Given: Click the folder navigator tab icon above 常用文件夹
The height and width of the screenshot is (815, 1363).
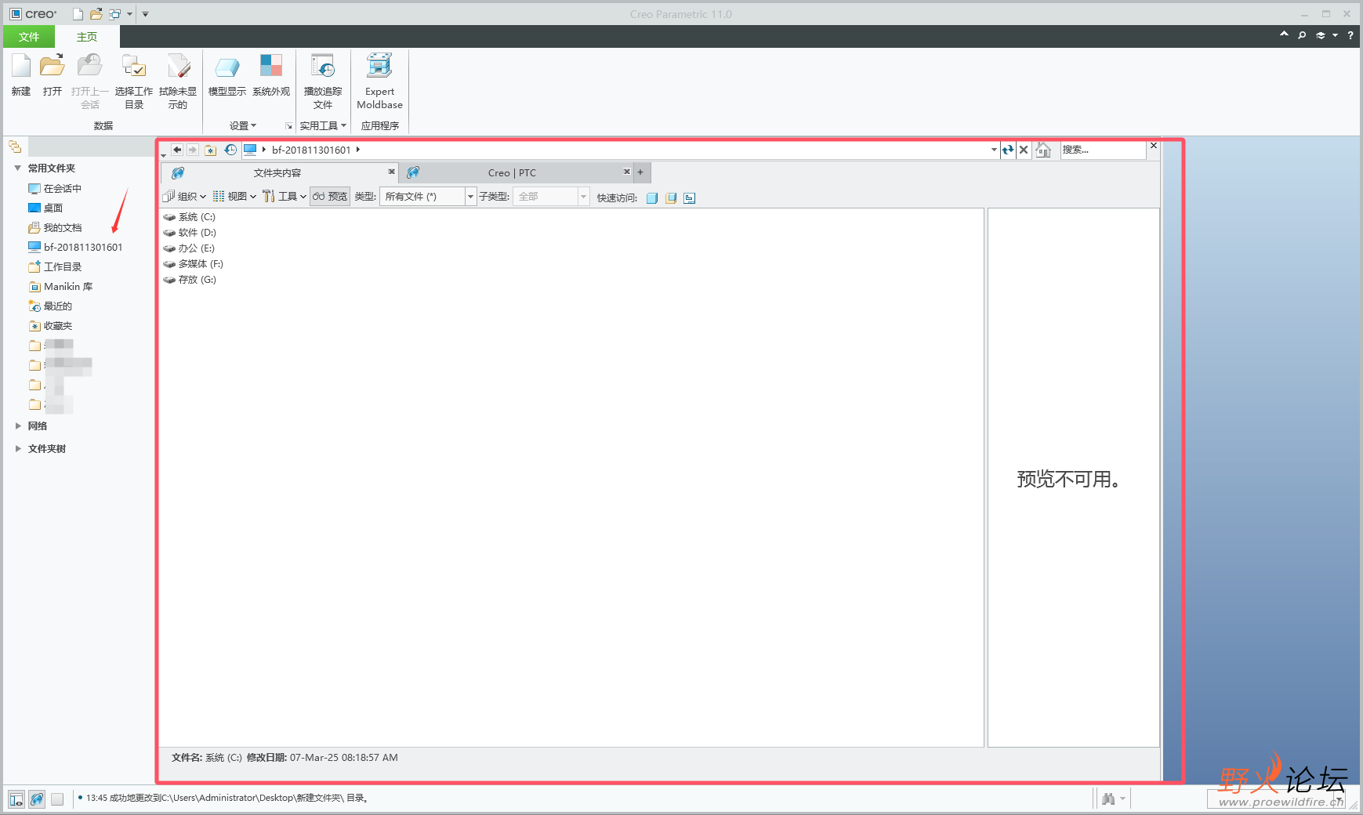Looking at the screenshot, I should [x=15, y=147].
